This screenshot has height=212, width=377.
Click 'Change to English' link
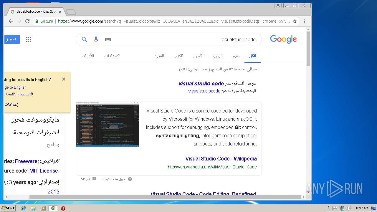click(15, 87)
